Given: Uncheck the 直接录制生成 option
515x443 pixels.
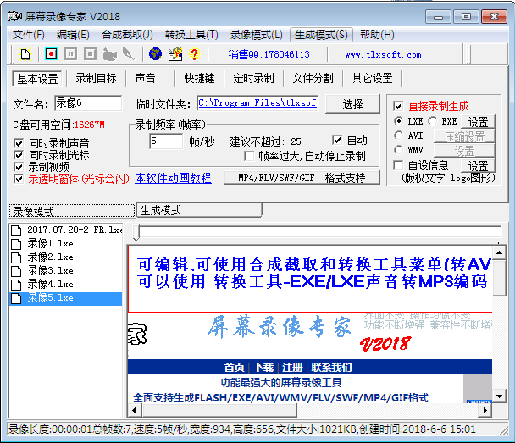Looking at the screenshot, I should [x=399, y=107].
